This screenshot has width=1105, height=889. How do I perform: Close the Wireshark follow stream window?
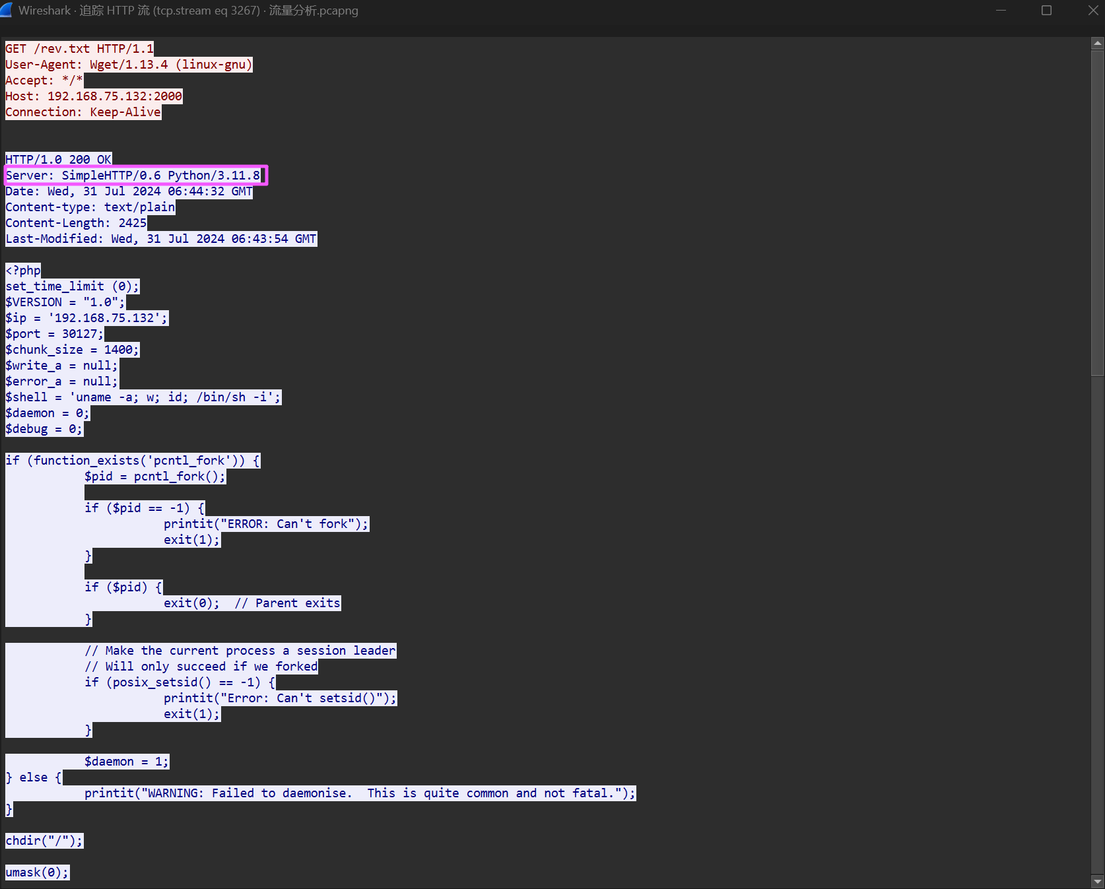[x=1092, y=11]
